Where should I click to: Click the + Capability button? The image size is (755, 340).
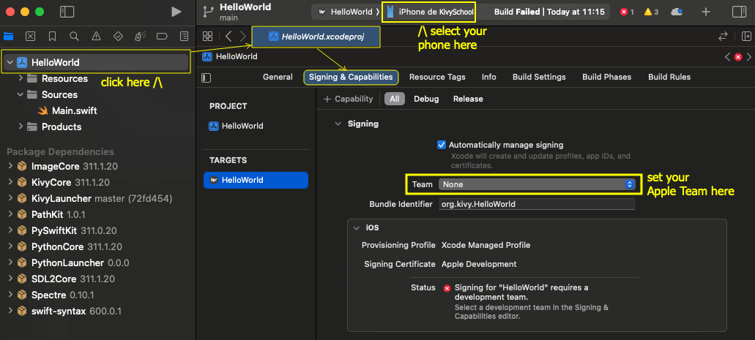[x=348, y=99]
